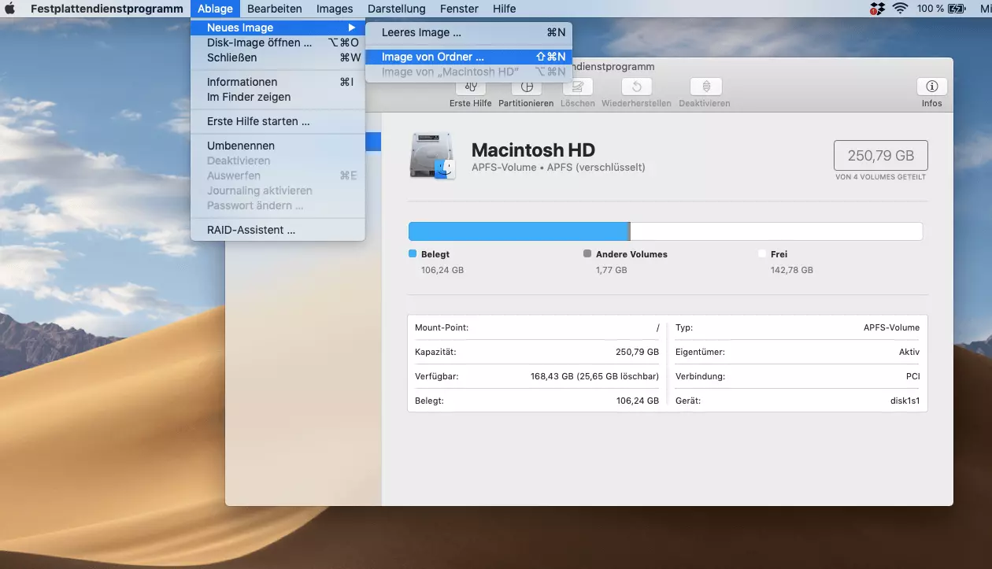Expand the Neues Image submenu arrow

click(x=352, y=28)
